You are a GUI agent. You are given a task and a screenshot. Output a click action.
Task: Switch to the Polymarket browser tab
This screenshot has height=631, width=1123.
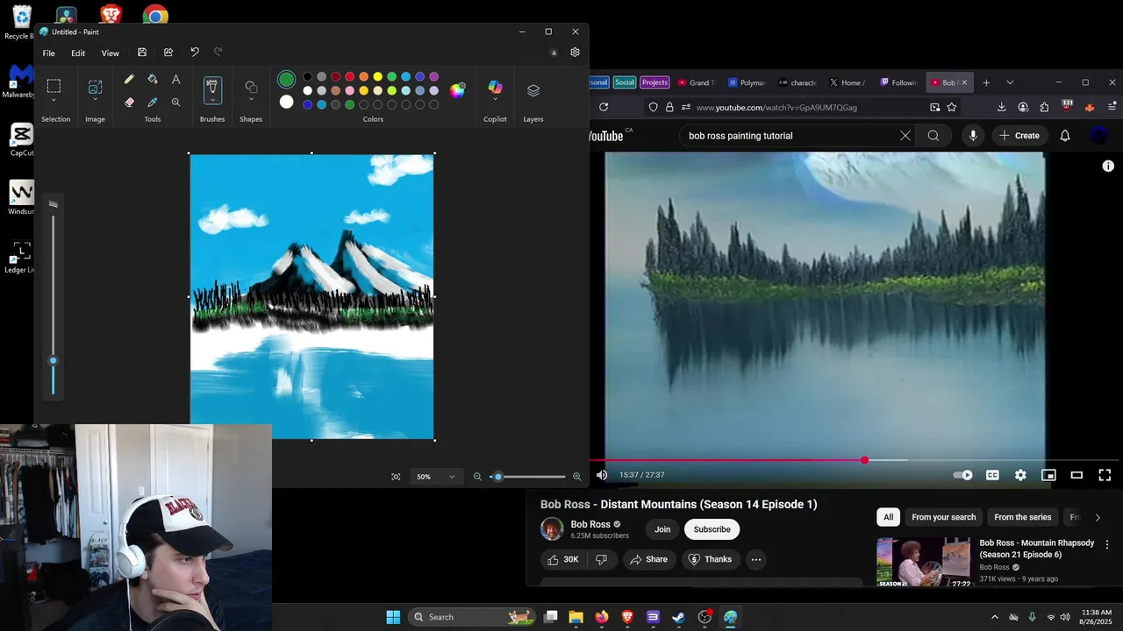[746, 82]
